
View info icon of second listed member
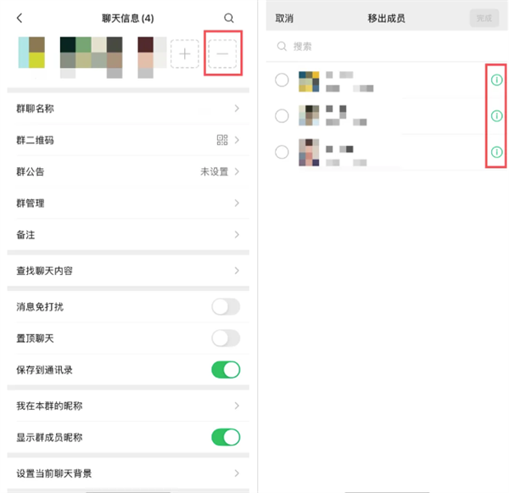[496, 116]
